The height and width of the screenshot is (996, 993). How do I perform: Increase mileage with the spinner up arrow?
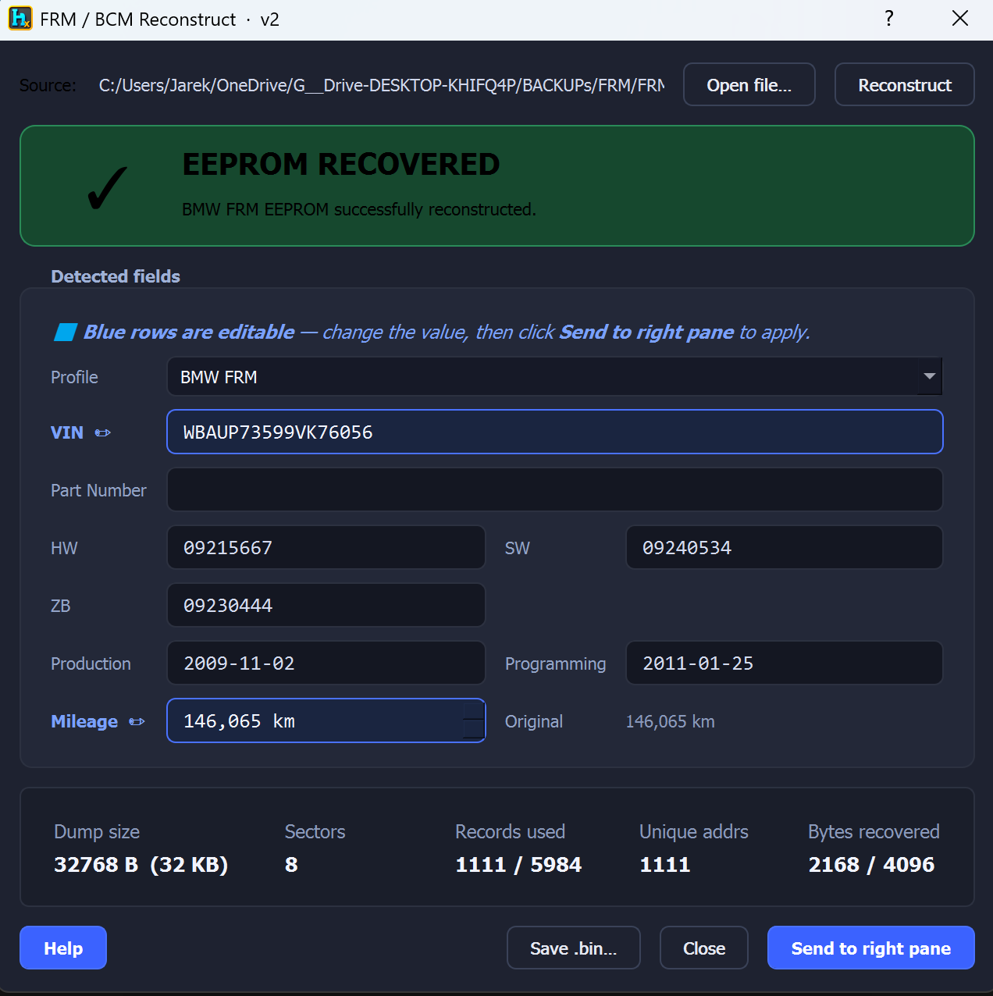(473, 710)
